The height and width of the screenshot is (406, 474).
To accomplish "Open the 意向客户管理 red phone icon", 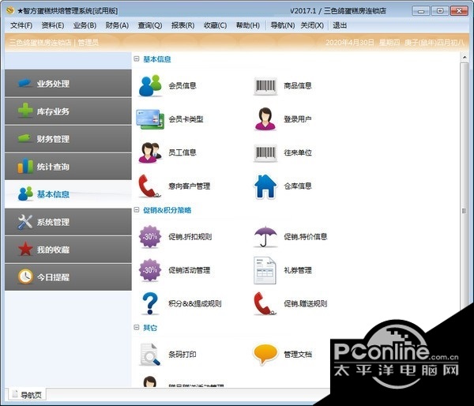I will pyautogui.click(x=149, y=186).
